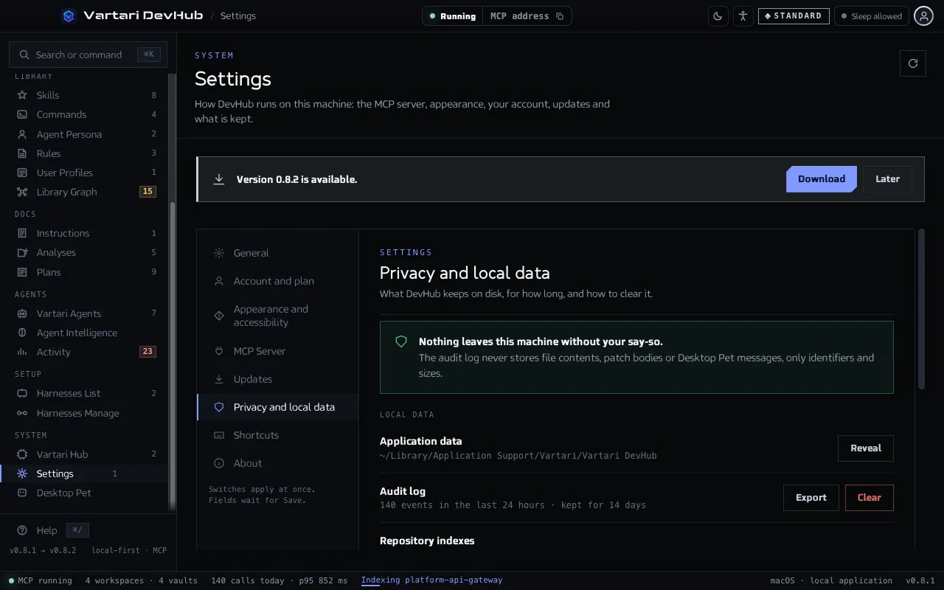Click the Desktop Pet icon in the sidebar

click(x=22, y=493)
